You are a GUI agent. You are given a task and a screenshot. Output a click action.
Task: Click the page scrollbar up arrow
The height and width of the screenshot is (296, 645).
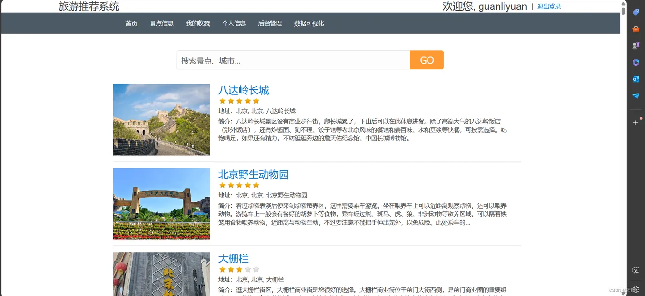[x=623, y=3]
